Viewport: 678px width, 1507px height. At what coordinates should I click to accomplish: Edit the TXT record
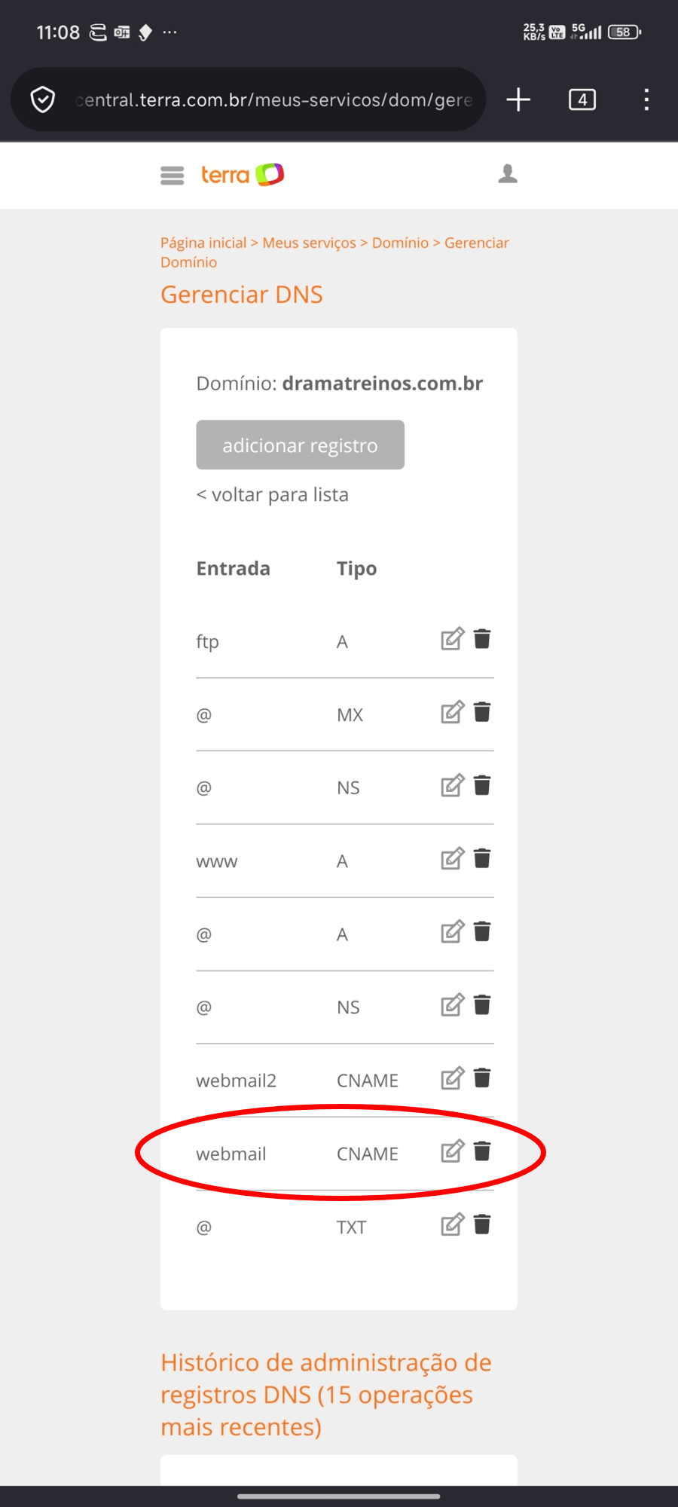(x=452, y=1225)
